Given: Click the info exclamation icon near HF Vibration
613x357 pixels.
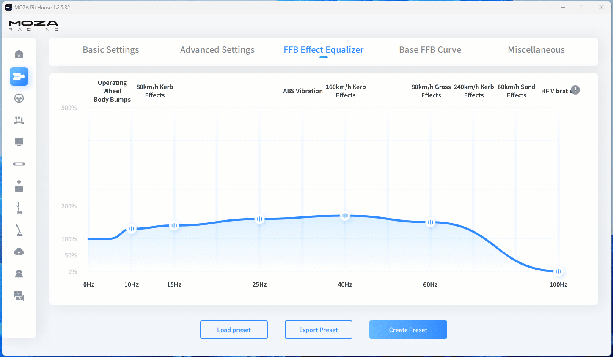Looking at the screenshot, I should point(575,90).
